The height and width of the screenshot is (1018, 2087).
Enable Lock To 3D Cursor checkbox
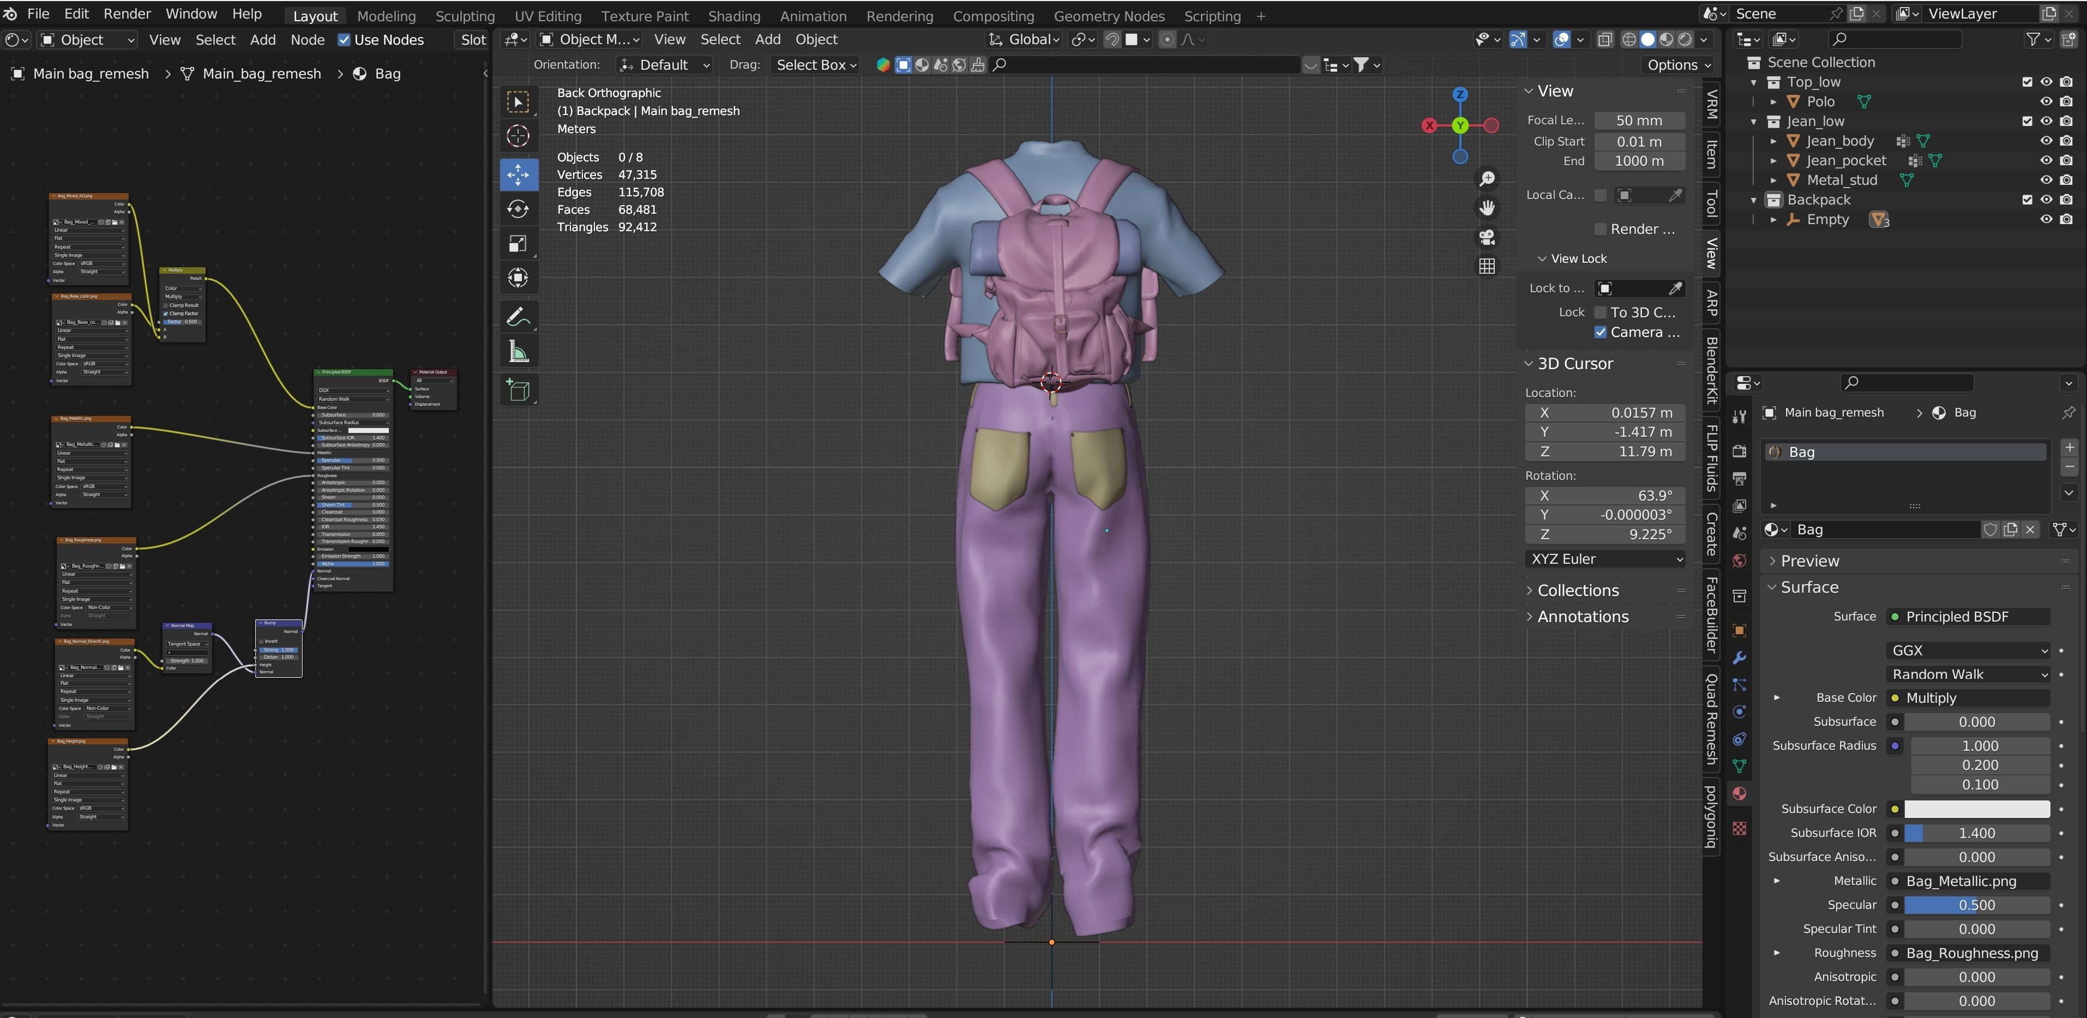click(1601, 312)
